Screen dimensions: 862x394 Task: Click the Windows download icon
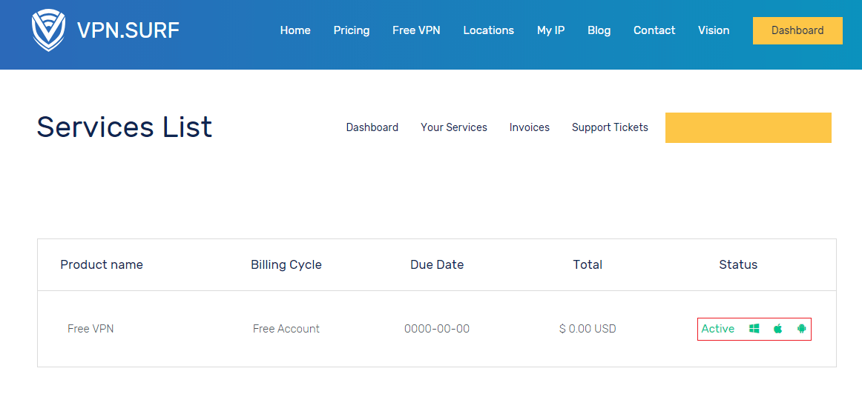point(754,329)
